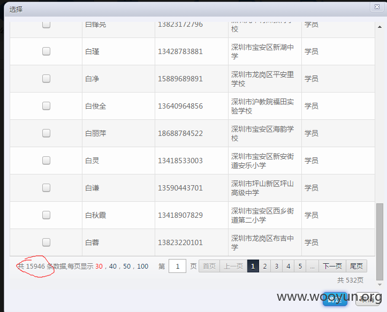Jump to 尾页 last page
This screenshot has height=312, width=387.
point(356,266)
